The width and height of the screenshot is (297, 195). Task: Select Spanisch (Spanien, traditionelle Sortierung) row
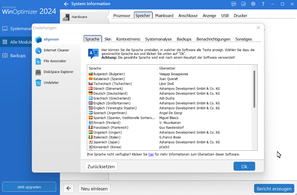tap(170, 118)
